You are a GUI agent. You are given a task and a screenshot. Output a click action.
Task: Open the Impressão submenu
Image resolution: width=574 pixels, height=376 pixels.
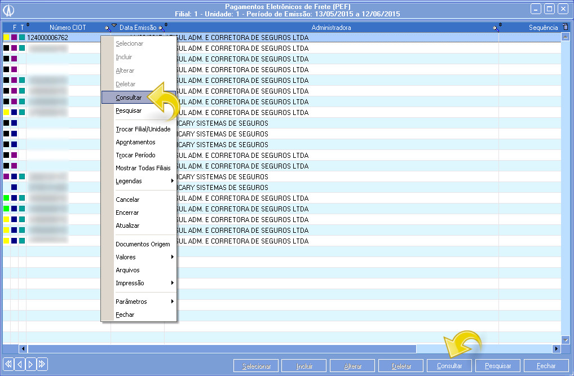pos(138,283)
